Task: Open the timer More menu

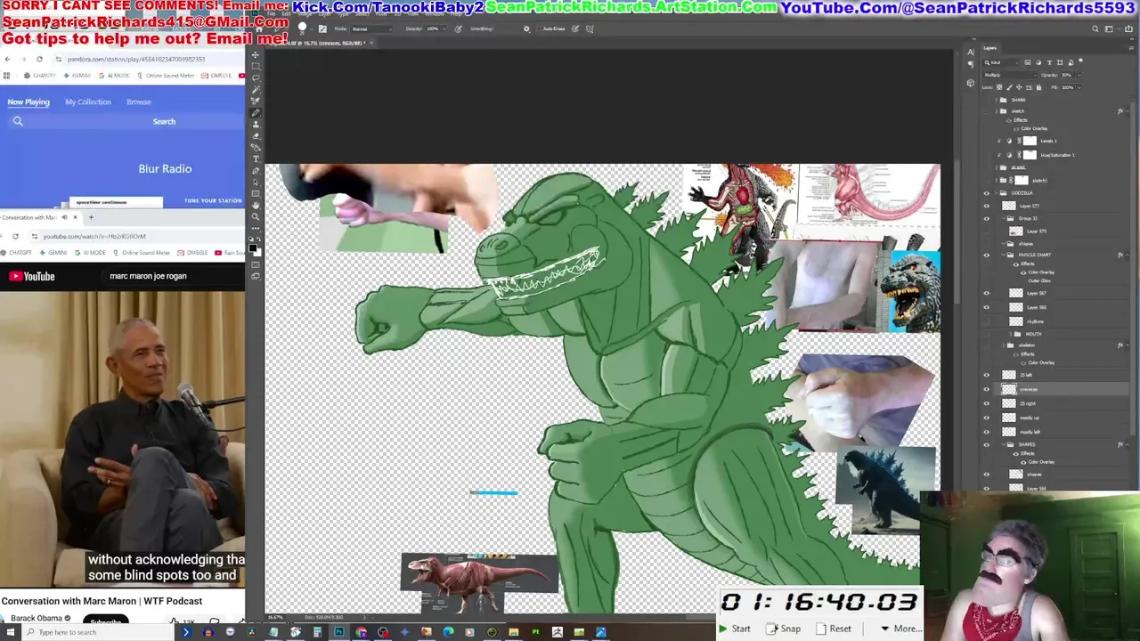Action: [900, 629]
